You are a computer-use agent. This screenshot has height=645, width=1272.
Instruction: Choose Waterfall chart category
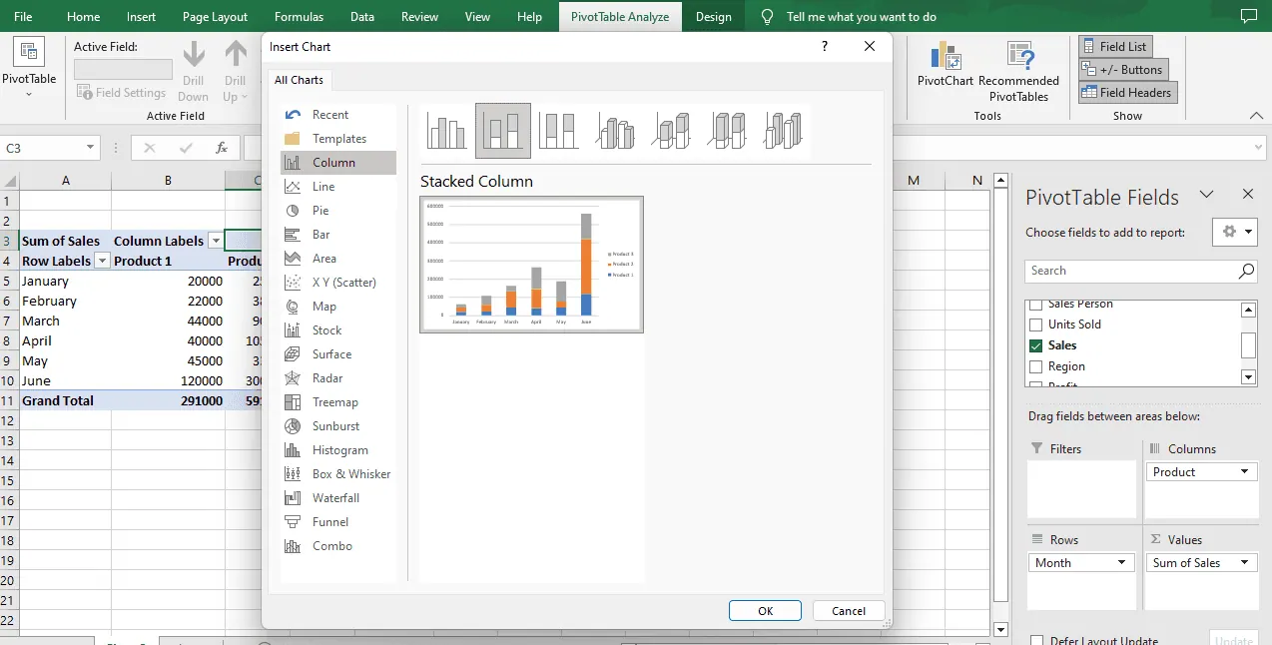click(338, 498)
